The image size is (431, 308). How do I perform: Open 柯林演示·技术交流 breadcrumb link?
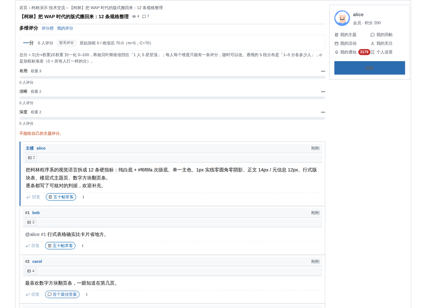(48, 8)
